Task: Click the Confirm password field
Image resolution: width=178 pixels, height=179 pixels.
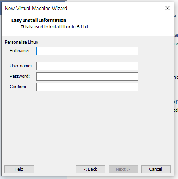Action: tap(87, 87)
